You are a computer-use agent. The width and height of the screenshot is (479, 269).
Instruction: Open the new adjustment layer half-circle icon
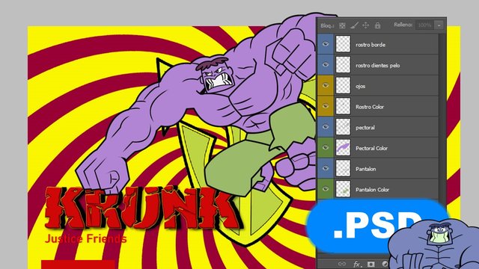[385, 264]
